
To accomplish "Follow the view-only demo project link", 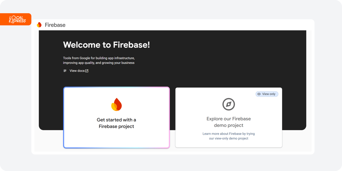I will (x=228, y=136).
